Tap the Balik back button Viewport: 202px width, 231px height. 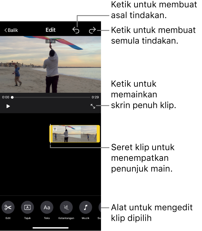tap(11, 30)
